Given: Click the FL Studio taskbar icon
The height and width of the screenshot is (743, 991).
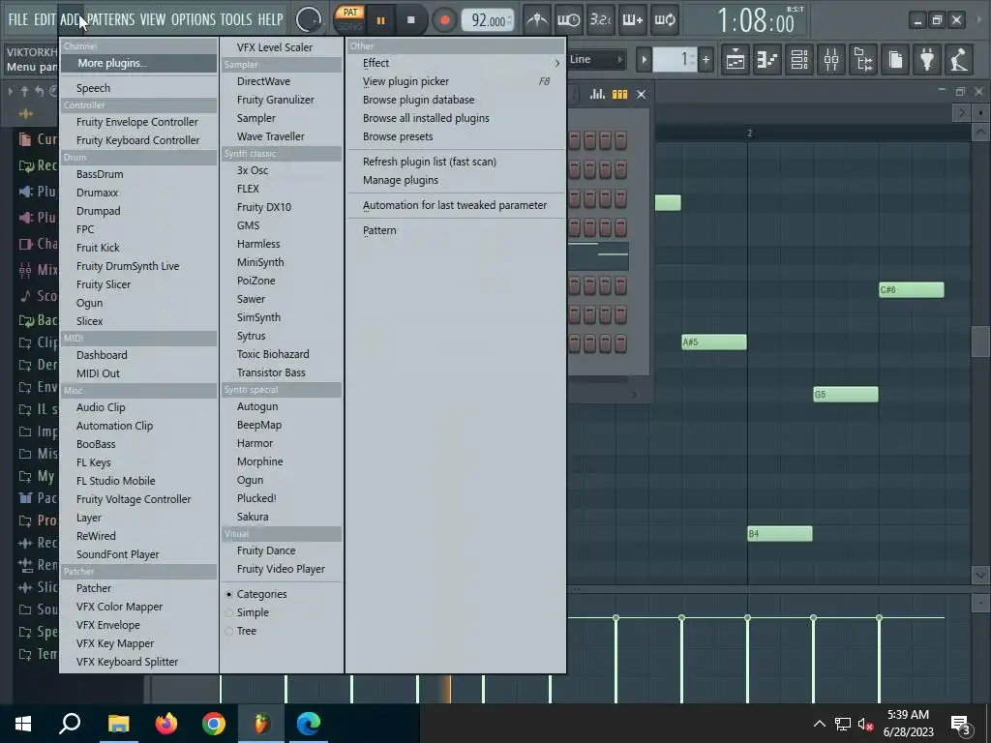Looking at the screenshot, I should pyautogui.click(x=261, y=724).
